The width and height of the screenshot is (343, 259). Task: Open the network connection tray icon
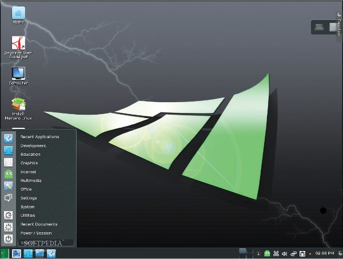(293, 253)
